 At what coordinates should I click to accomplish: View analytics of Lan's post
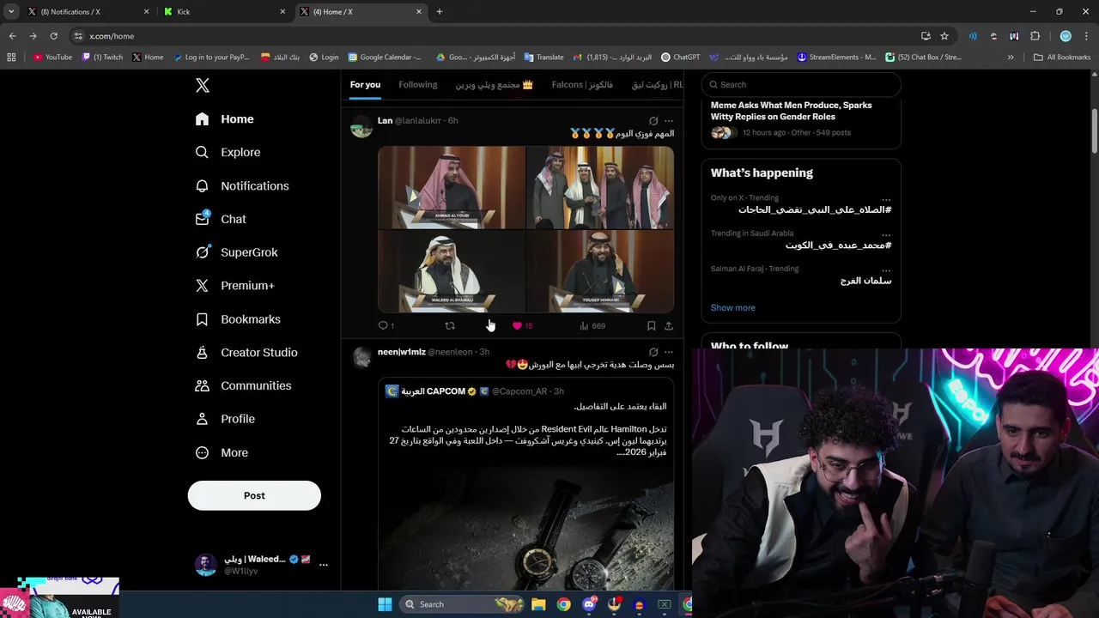[592, 326]
